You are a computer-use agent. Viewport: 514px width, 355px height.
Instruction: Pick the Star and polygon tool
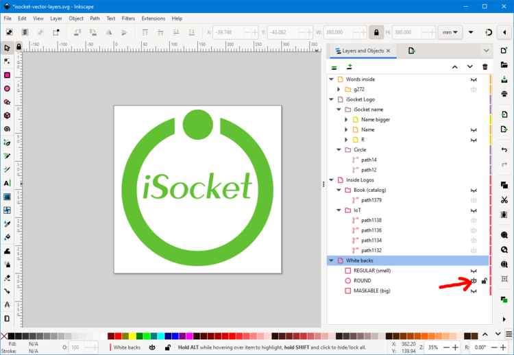7,102
